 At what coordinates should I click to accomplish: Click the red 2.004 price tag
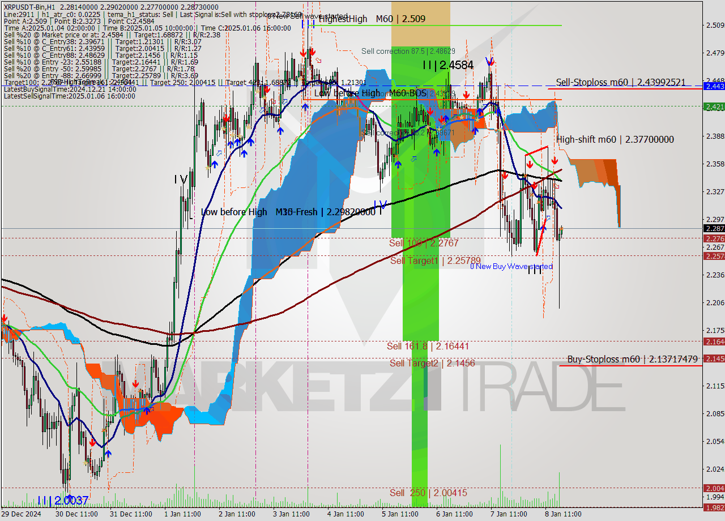pyautogui.click(x=714, y=488)
